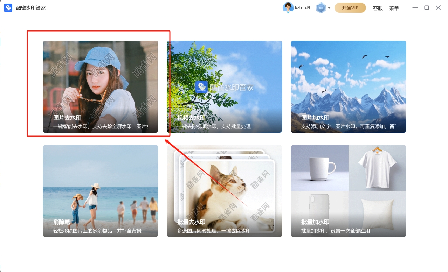Click the blue VIP crown membership badge
448x272 pixels.
pos(321,7)
